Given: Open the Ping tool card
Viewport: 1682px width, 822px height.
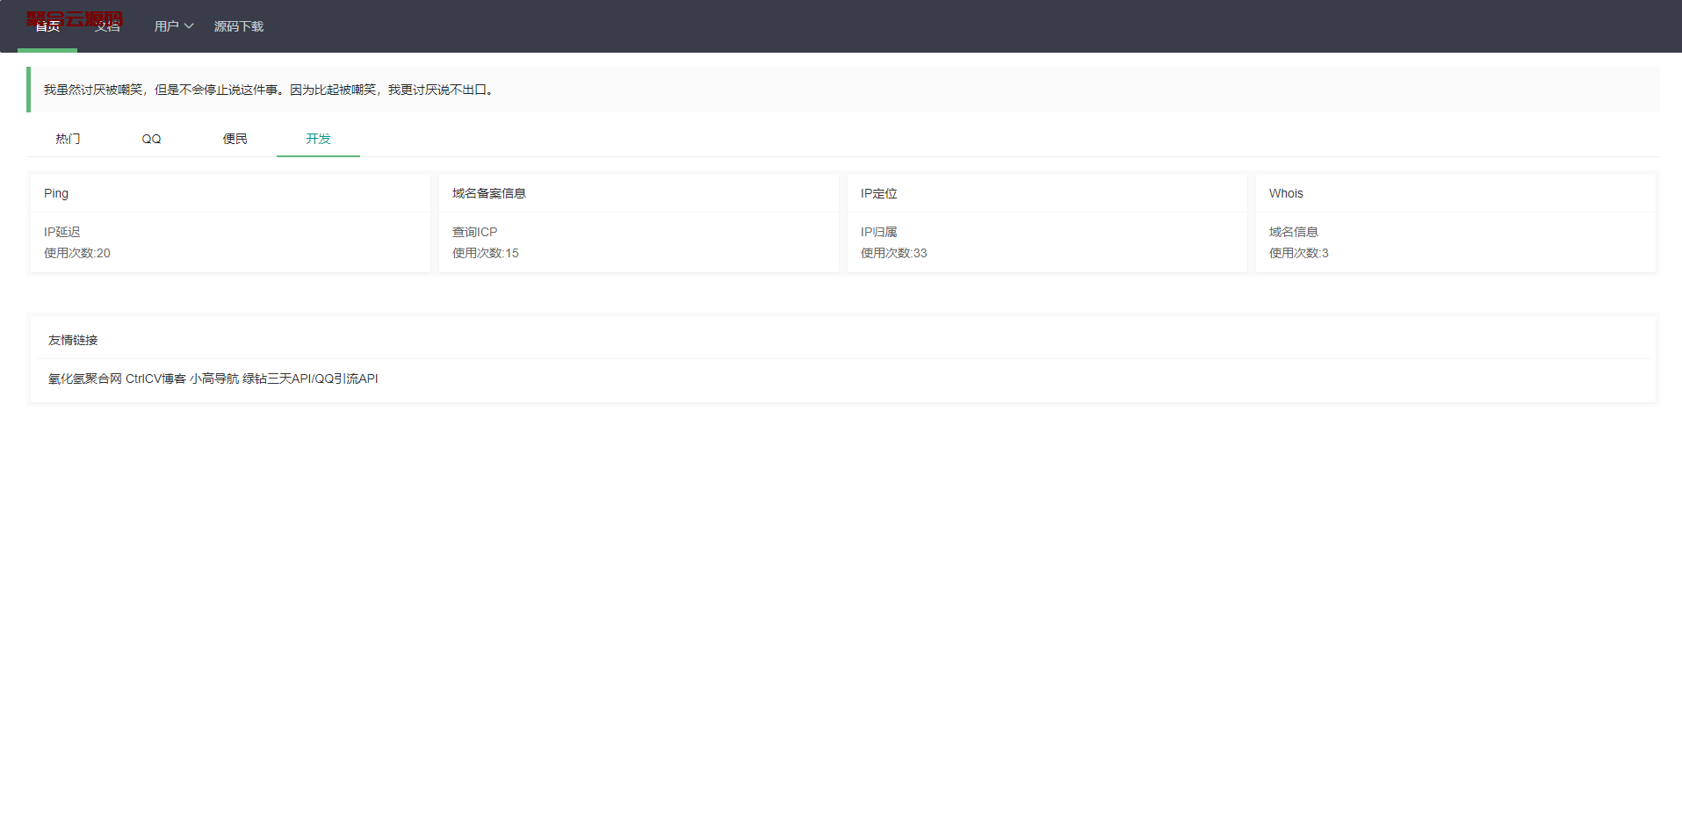Looking at the screenshot, I should (230, 223).
